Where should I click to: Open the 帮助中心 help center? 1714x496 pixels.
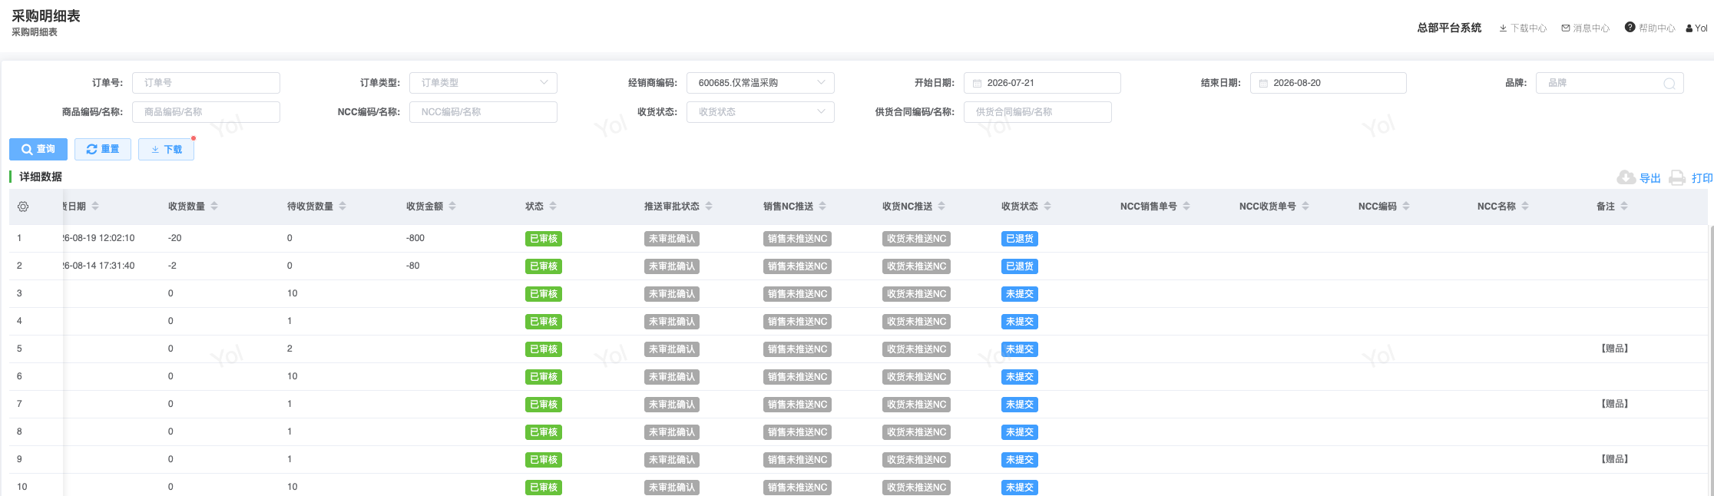tap(1649, 28)
